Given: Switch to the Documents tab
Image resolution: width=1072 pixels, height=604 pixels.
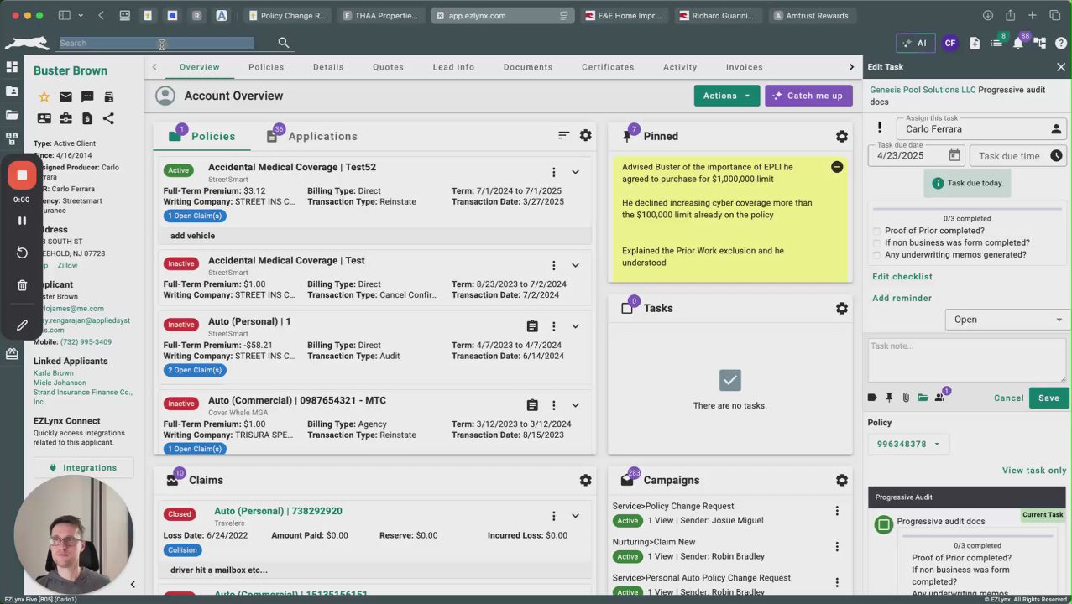Looking at the screenshot, I should (528, 67).
